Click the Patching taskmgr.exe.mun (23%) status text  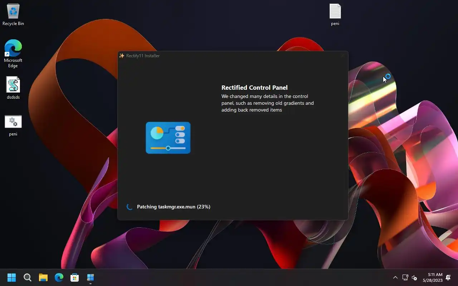[x=174, y=207]
